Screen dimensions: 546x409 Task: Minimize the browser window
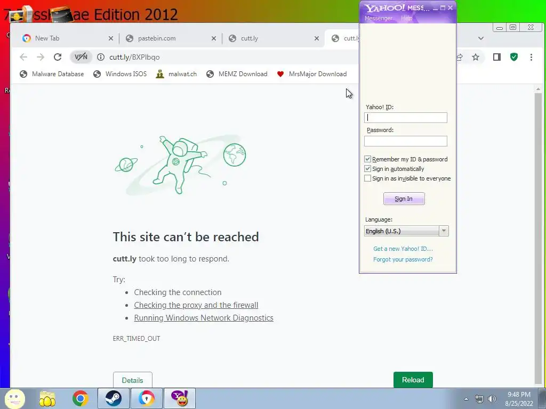tap(499, 28)
